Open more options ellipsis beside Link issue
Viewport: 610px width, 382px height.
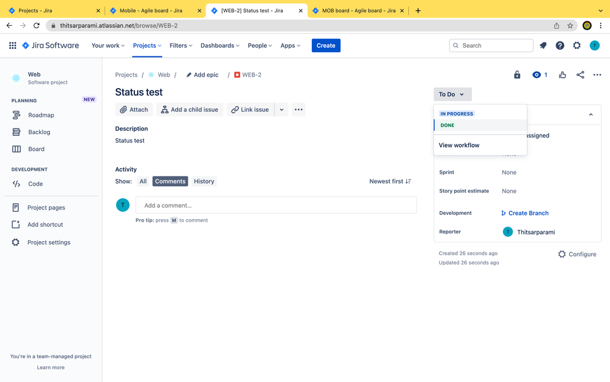[x=298, y=110]
